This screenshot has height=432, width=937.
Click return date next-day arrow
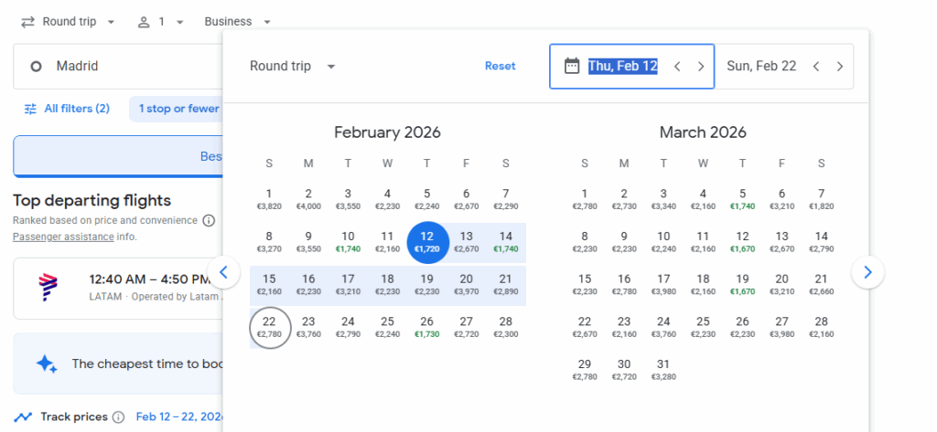(x=840, y=66)
